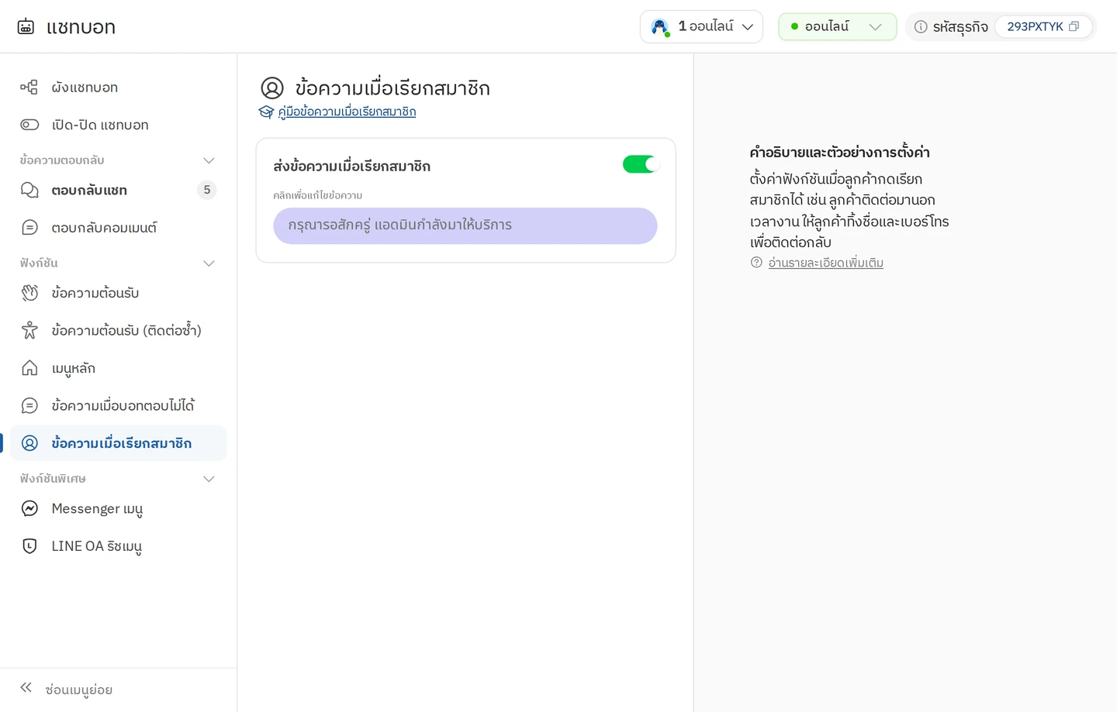Click the chatbot robot icon in header
The height and width of the screenshot is (712, 1117).
[x=26, y=26]
